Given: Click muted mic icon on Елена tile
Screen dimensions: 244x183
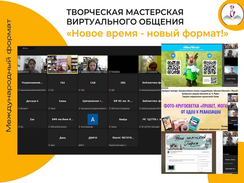Looking at the screenshot, I should click(x=49, y=108).
